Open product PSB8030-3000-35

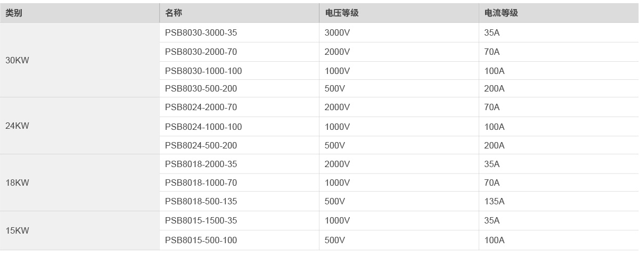201,33
